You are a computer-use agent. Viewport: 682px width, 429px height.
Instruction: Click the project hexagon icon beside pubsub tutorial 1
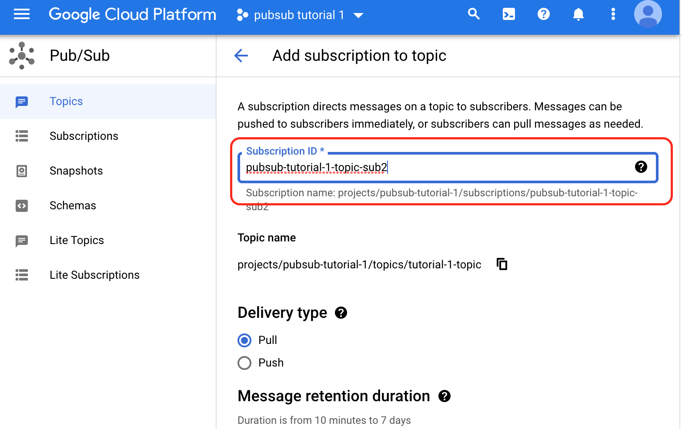242,15
